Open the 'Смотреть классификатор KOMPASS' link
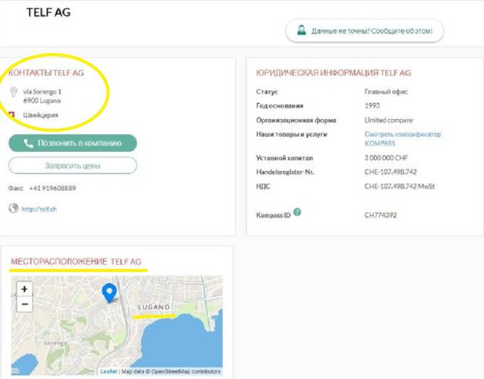 tap(403, 139)
